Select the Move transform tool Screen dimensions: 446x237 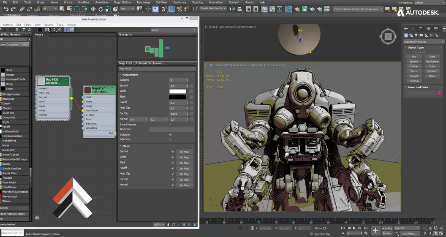point(93,9)
